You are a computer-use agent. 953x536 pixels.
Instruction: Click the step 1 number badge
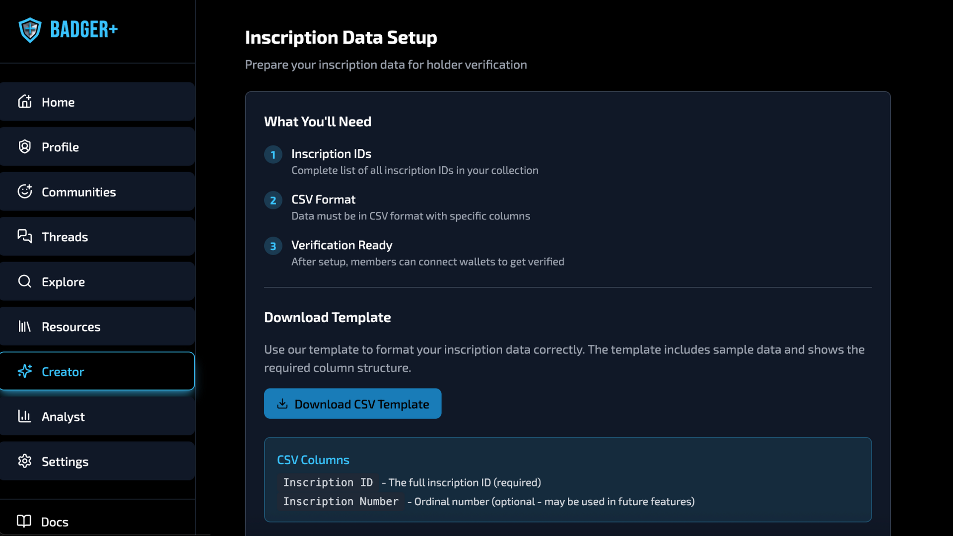click(273, 155)
